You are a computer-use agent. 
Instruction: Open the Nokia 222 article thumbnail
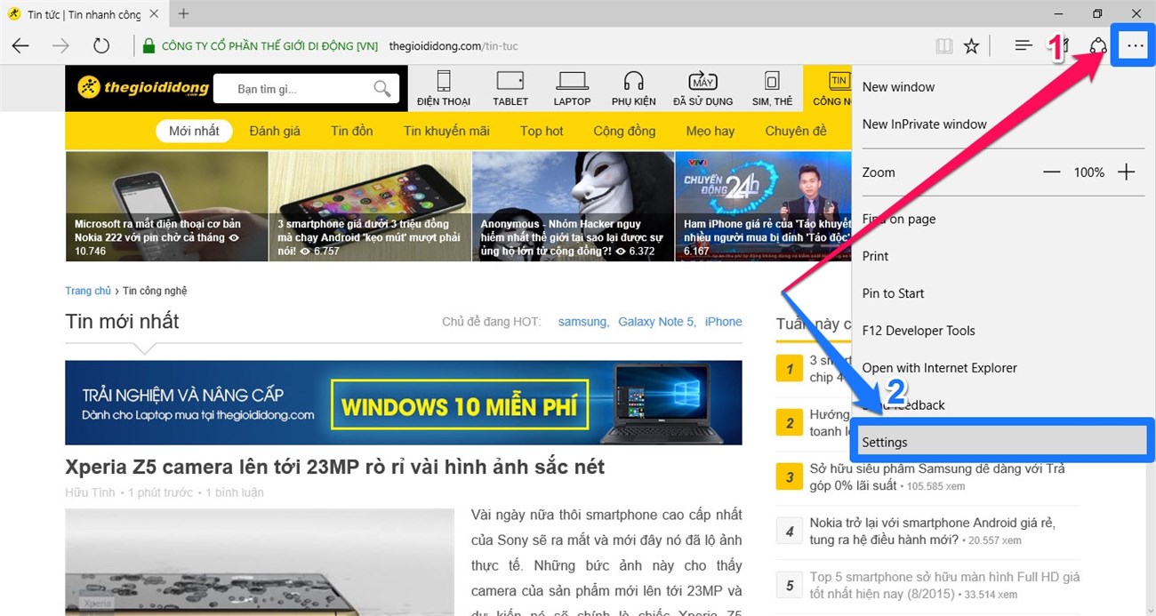[x=166, y=206]
